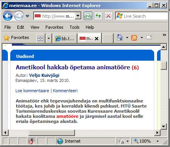The width and height of the screenshot is (170, 147).
Task: Click vertical scrollbar down arrow
Action: click(x=164, y=127)
